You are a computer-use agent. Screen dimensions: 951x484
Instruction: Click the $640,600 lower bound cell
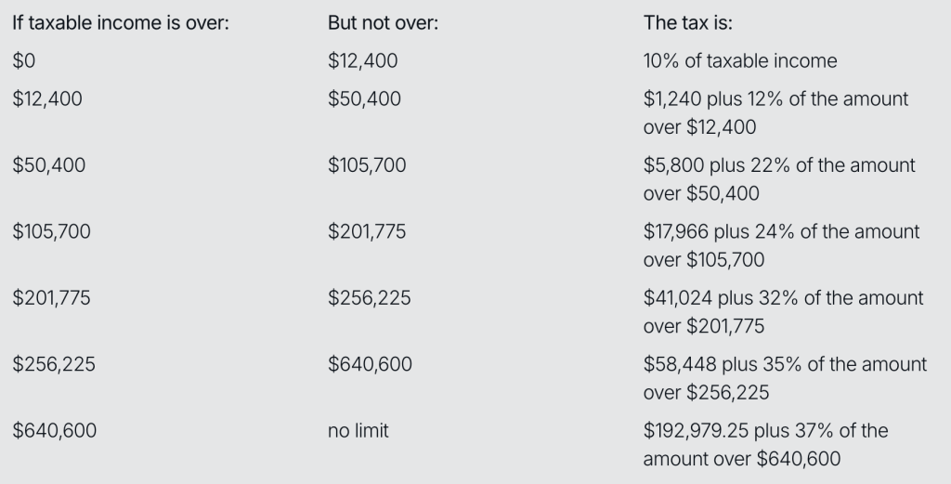pyautogui.click(x=55, y=431)
